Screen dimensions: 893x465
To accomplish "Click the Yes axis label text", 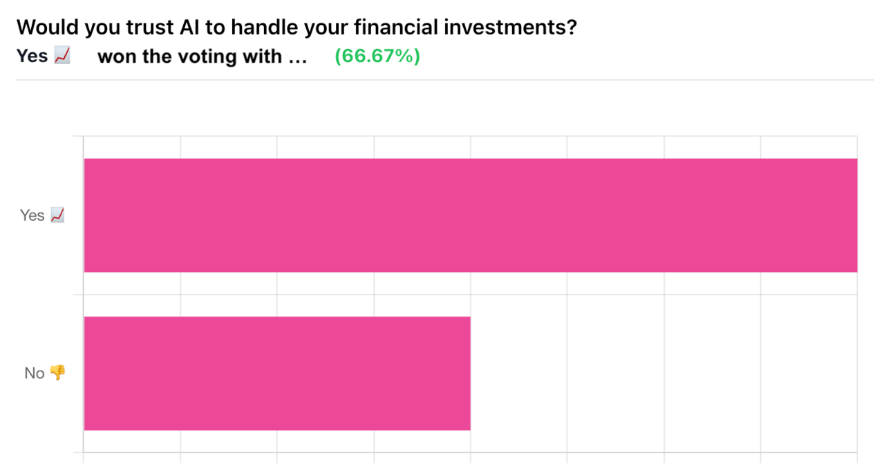I will tap(32, 215).
